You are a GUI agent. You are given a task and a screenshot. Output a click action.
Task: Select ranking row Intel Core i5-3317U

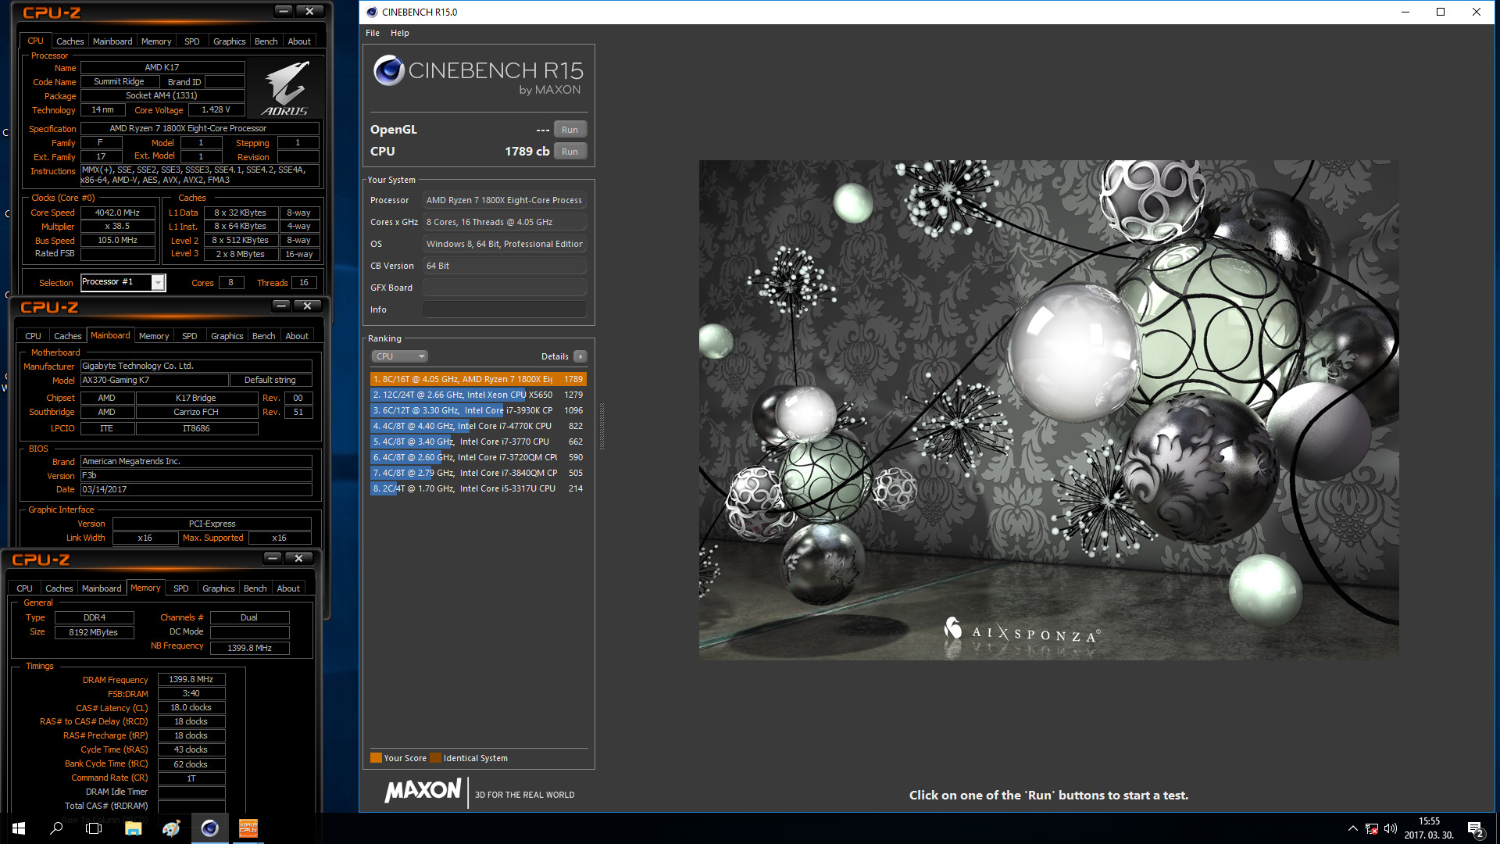coord(478,488)
